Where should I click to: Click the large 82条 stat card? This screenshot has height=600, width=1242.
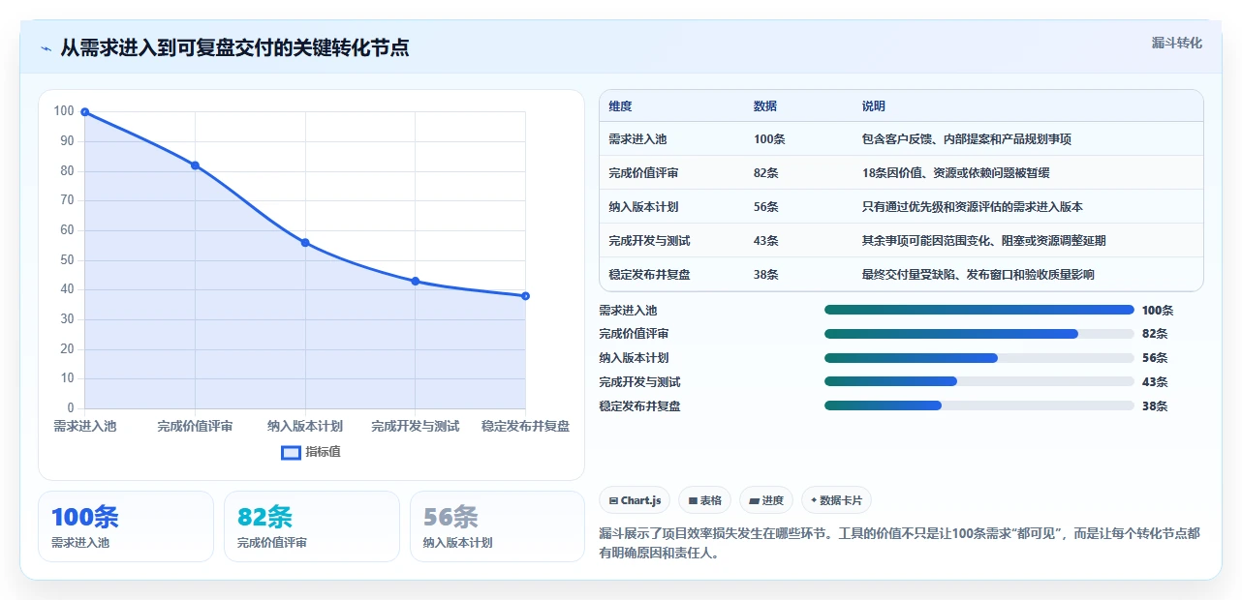coord(312,526)
